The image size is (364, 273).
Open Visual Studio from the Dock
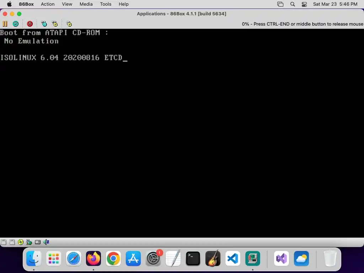click(x=282, y=258)
